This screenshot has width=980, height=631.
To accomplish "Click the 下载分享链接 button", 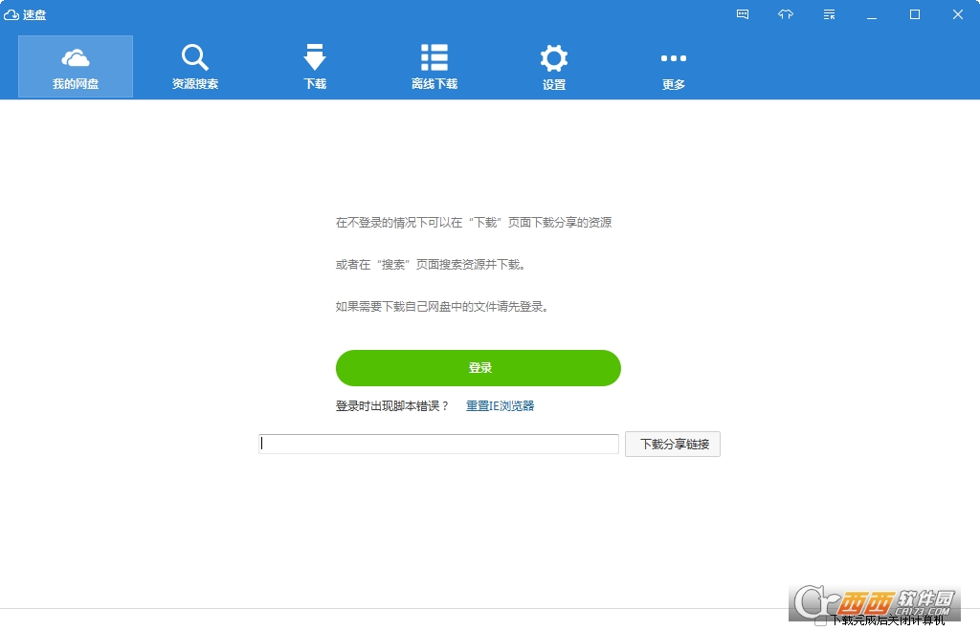I will (x=673, y=445).
